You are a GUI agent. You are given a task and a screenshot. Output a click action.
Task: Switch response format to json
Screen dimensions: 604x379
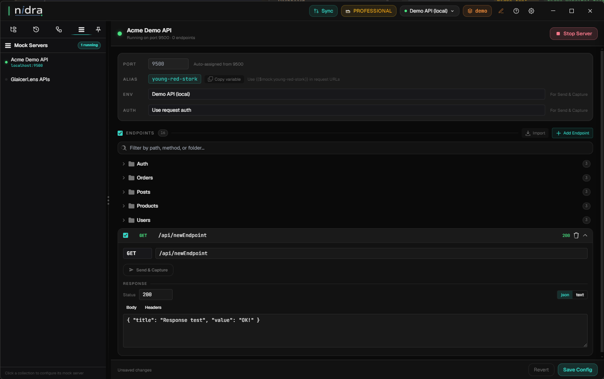coord(565,295)
